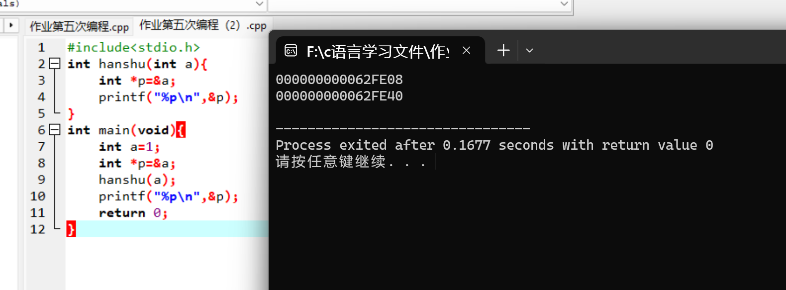Click the hanshu(a) call on line 9
The height and width of the screenshot is (290, 786).
(137, 180)
